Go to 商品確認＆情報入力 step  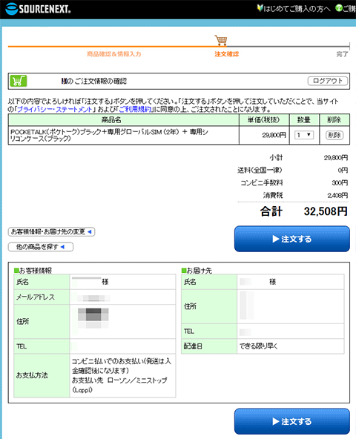[114, 54]
